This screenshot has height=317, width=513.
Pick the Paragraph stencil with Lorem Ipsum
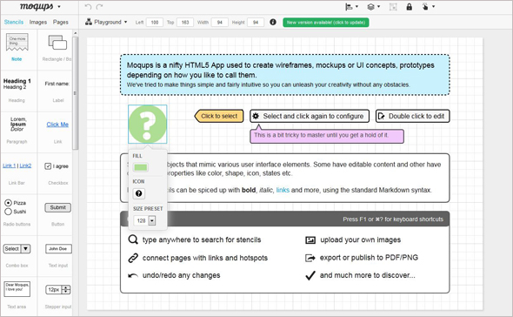click(17, 130)
